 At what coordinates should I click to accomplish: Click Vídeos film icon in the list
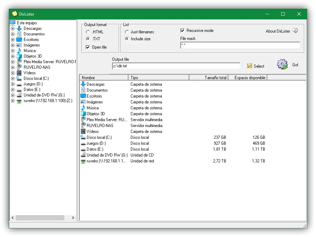[x=83, y=131]
